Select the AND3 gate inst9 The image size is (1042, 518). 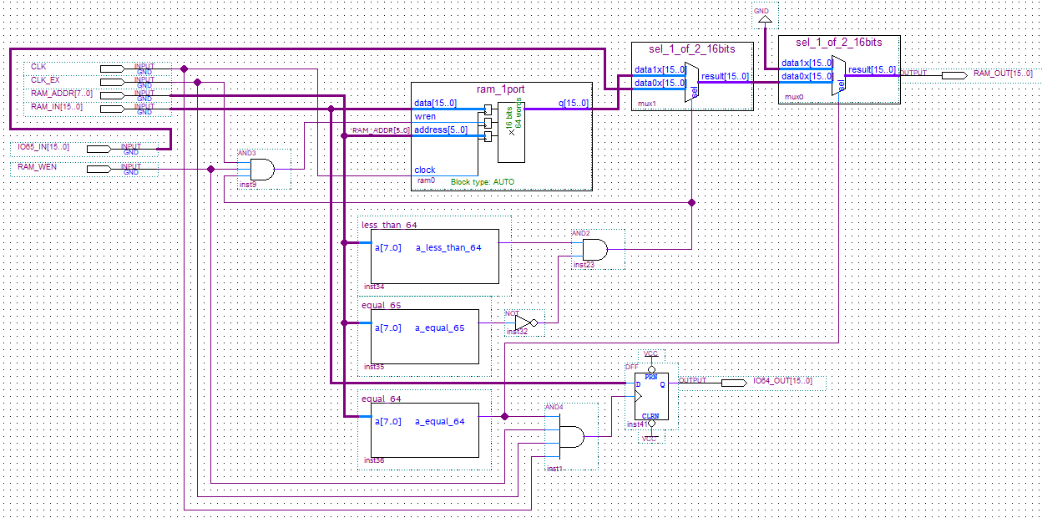(x=262, y=169)
